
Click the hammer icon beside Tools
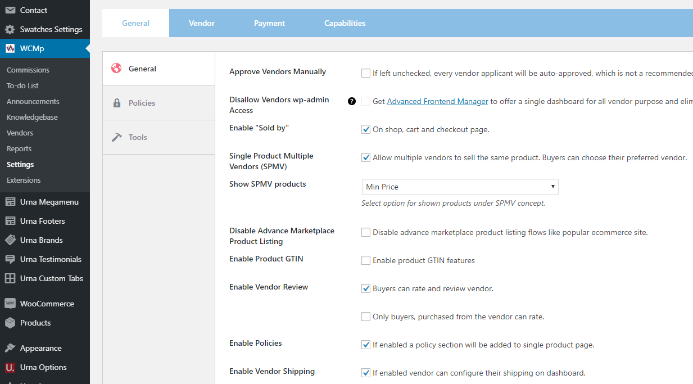click(117, 137)
